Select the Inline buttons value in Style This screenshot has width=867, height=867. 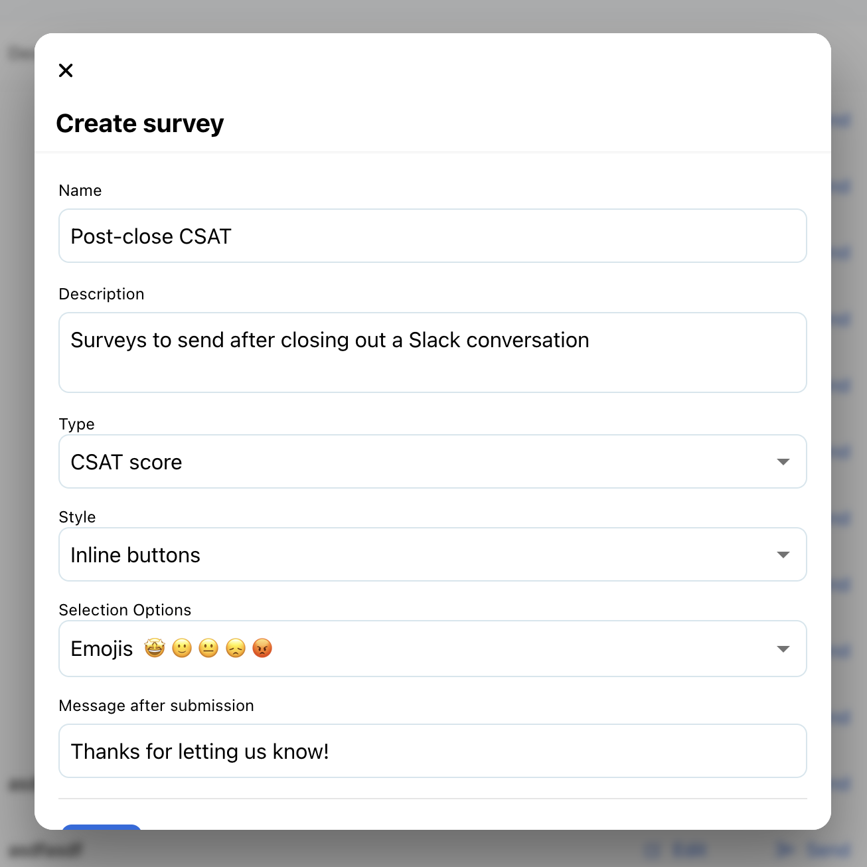[135, 554]
